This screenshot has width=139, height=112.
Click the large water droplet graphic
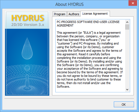point(27,48)
